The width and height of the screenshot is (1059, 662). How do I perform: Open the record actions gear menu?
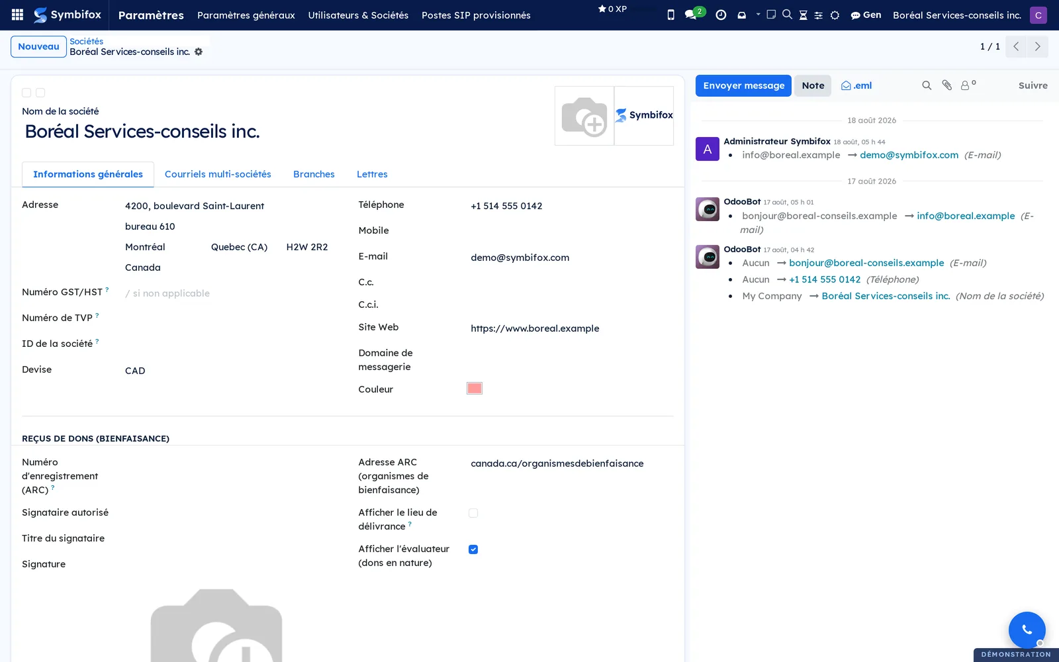[199, 52]
